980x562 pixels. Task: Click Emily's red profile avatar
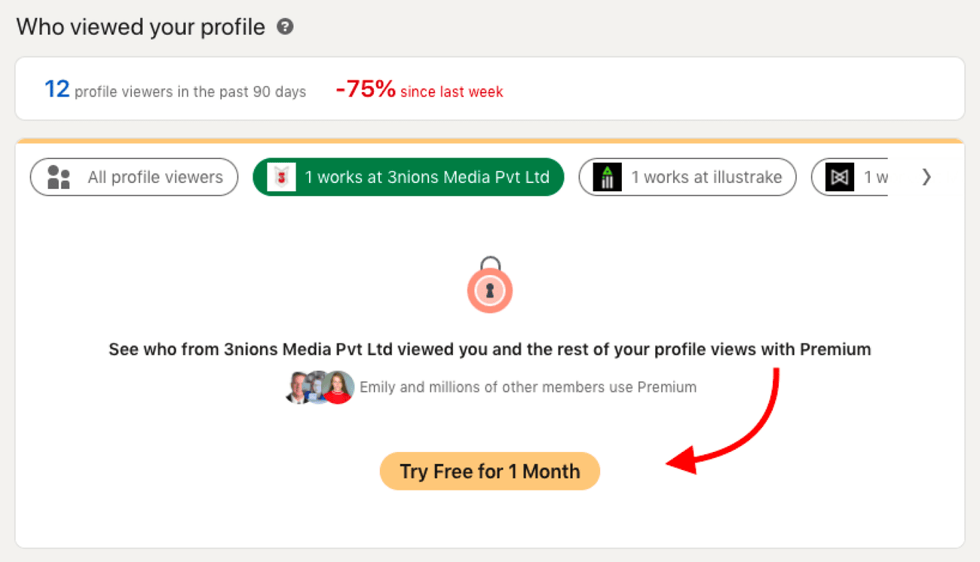click(338, 387)
